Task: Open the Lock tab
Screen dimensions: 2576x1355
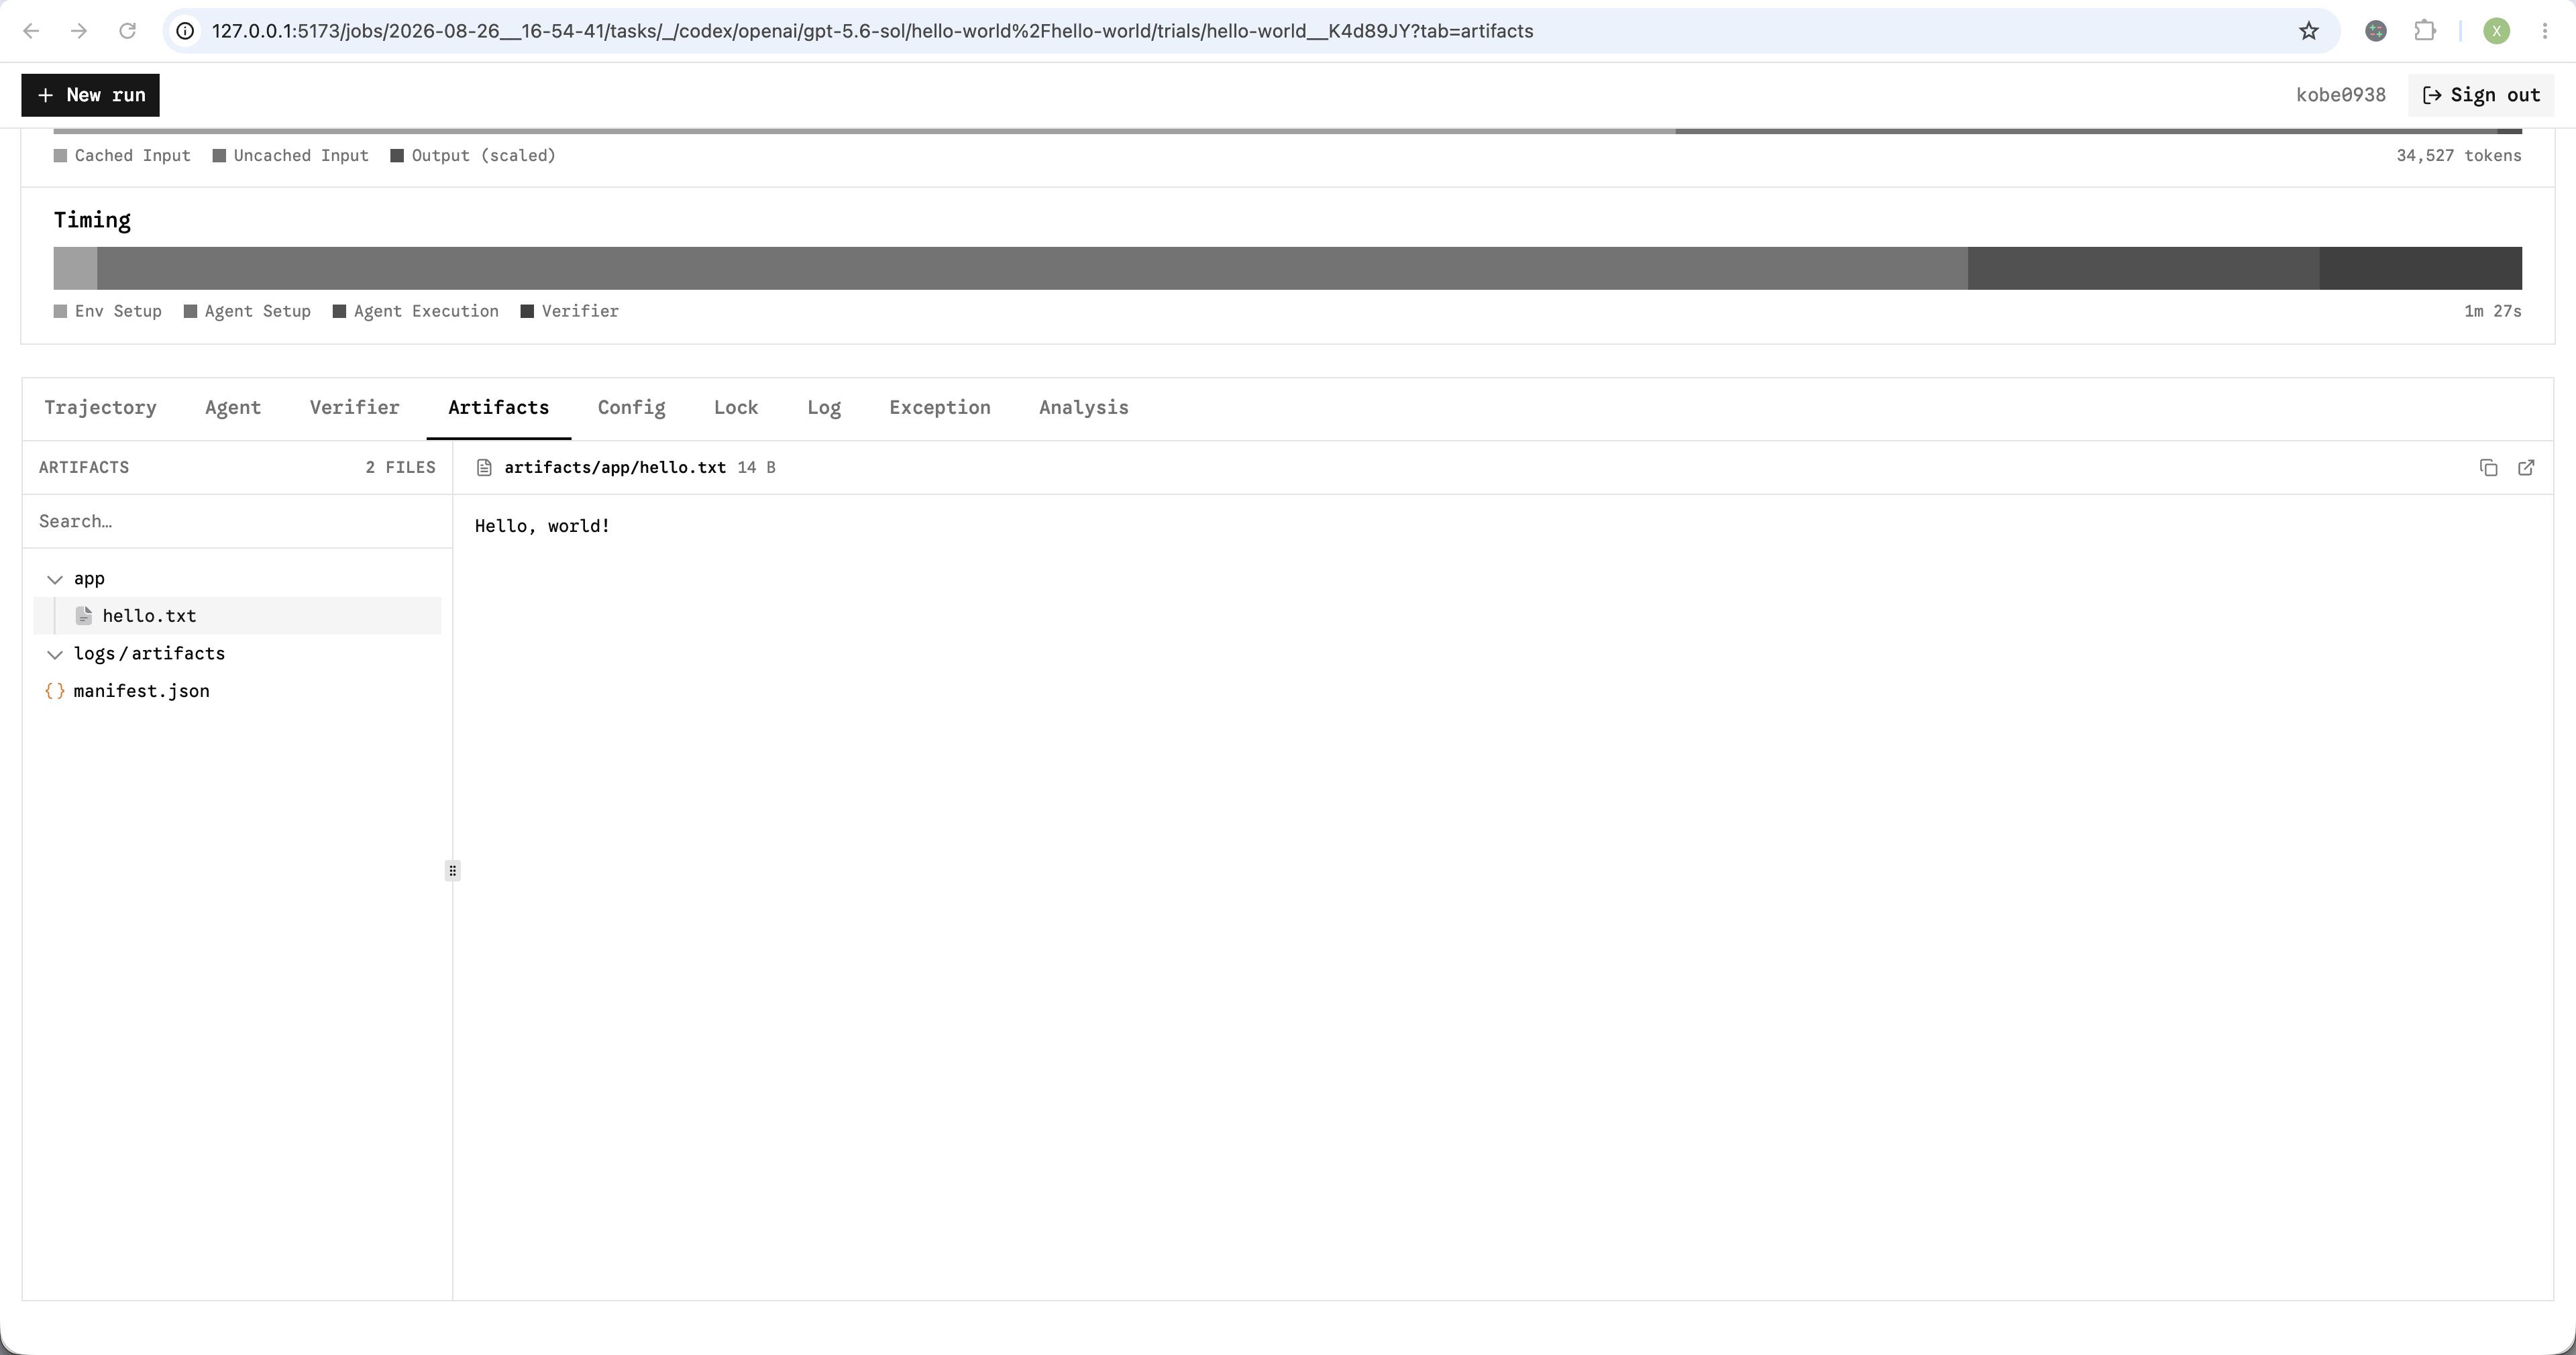Action: (736, 408)
